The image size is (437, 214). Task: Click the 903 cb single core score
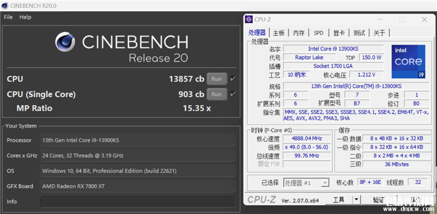pyautogui.click(x=191, y=94)
